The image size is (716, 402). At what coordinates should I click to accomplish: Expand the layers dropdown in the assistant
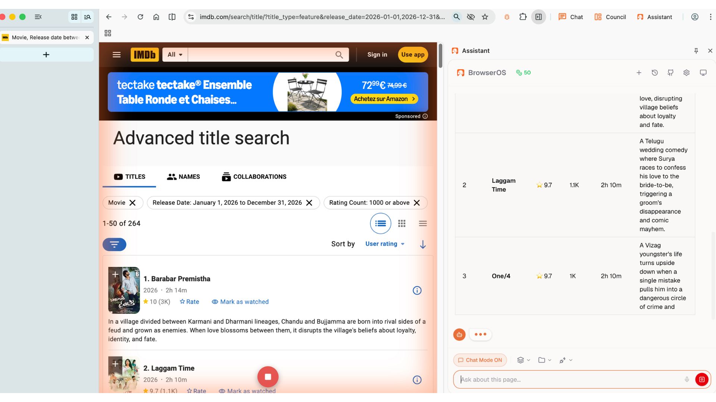point(523,360)
